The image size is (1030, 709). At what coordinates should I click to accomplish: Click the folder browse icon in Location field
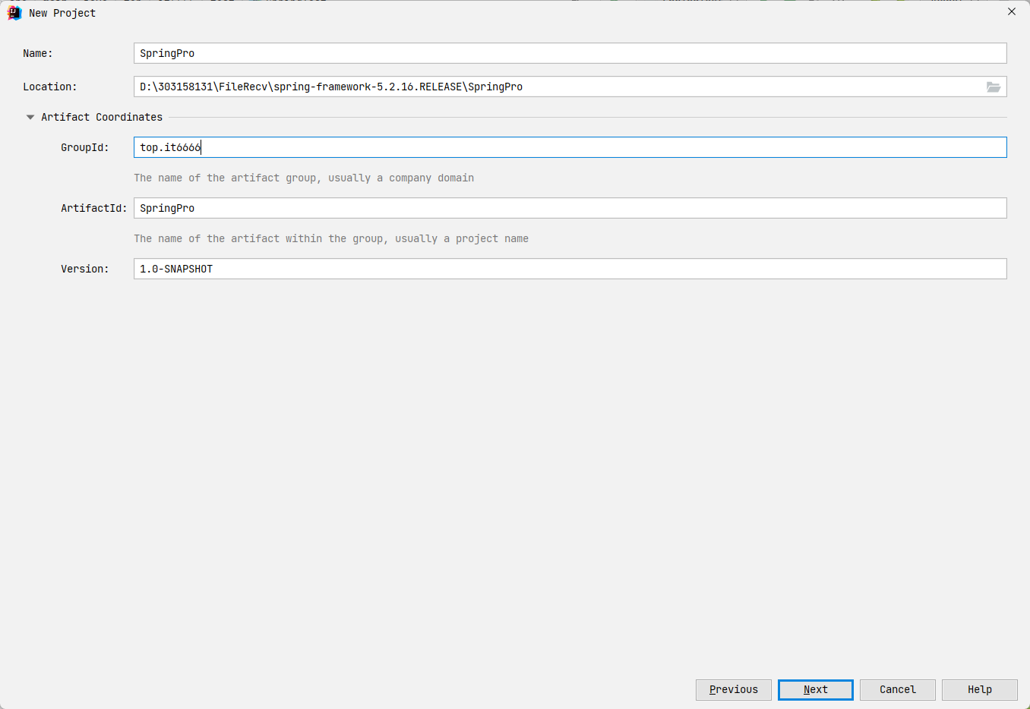pyautogui.click(x=993, y=87)
